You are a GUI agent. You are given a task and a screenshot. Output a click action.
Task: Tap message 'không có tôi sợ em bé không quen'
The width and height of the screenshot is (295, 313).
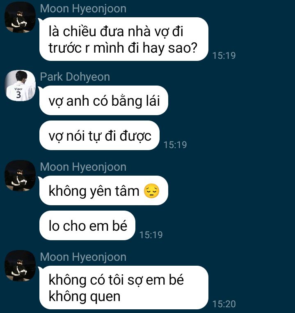point(123,287)
